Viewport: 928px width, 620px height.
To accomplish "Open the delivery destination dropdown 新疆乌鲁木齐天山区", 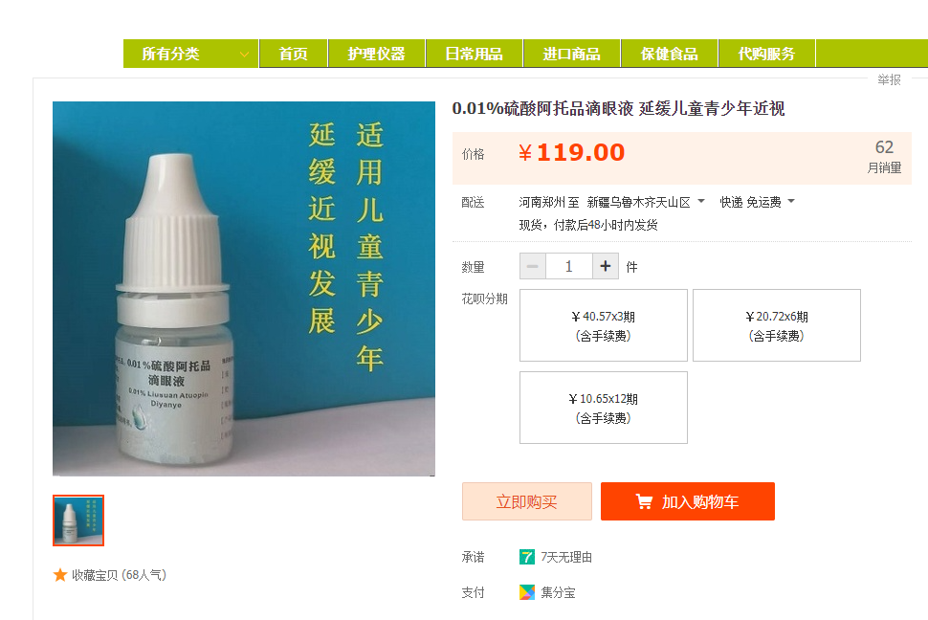I will (646, 203).
